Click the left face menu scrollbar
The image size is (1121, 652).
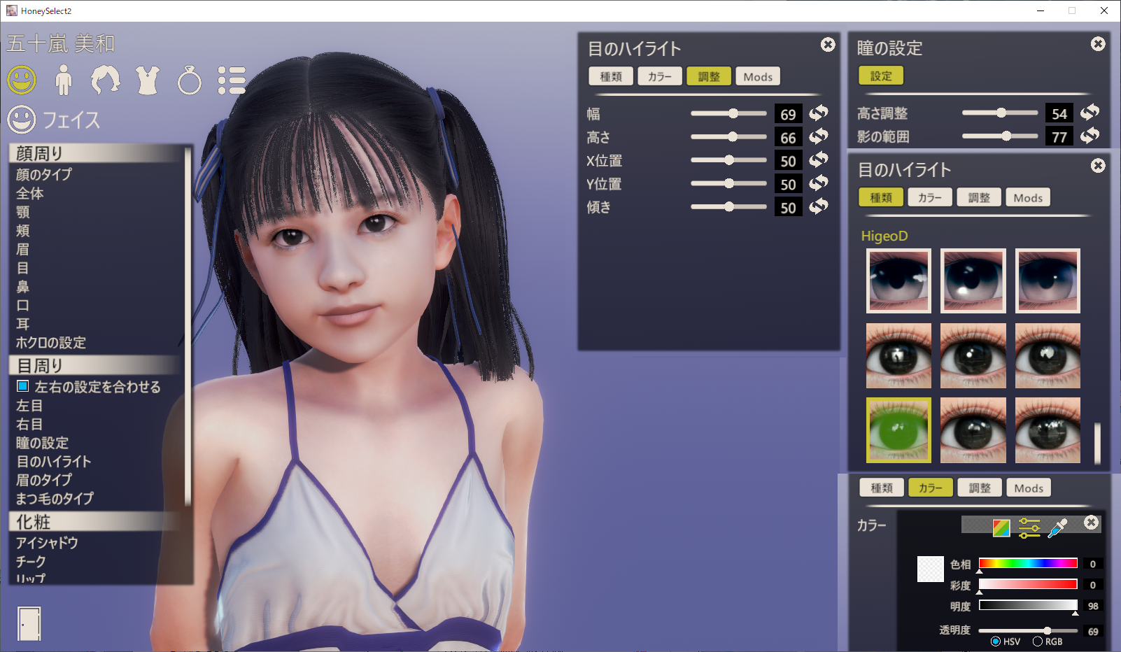188,326
